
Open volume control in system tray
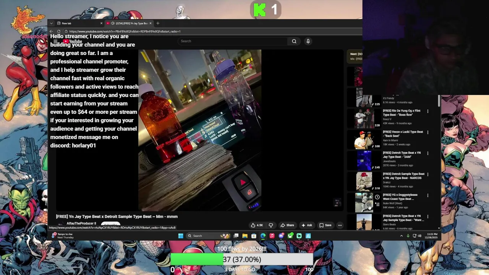click(419, 236)
